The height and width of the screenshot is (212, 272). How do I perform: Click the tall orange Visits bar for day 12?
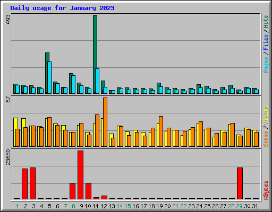(x=105, y=122)
